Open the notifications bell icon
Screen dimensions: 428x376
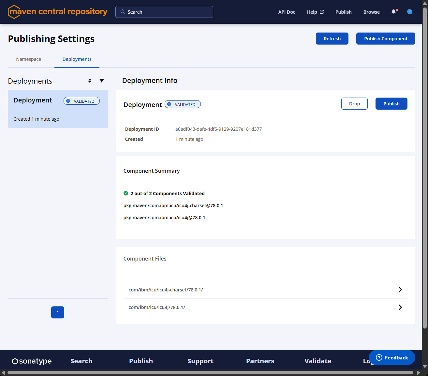click(x=394, y=12)
